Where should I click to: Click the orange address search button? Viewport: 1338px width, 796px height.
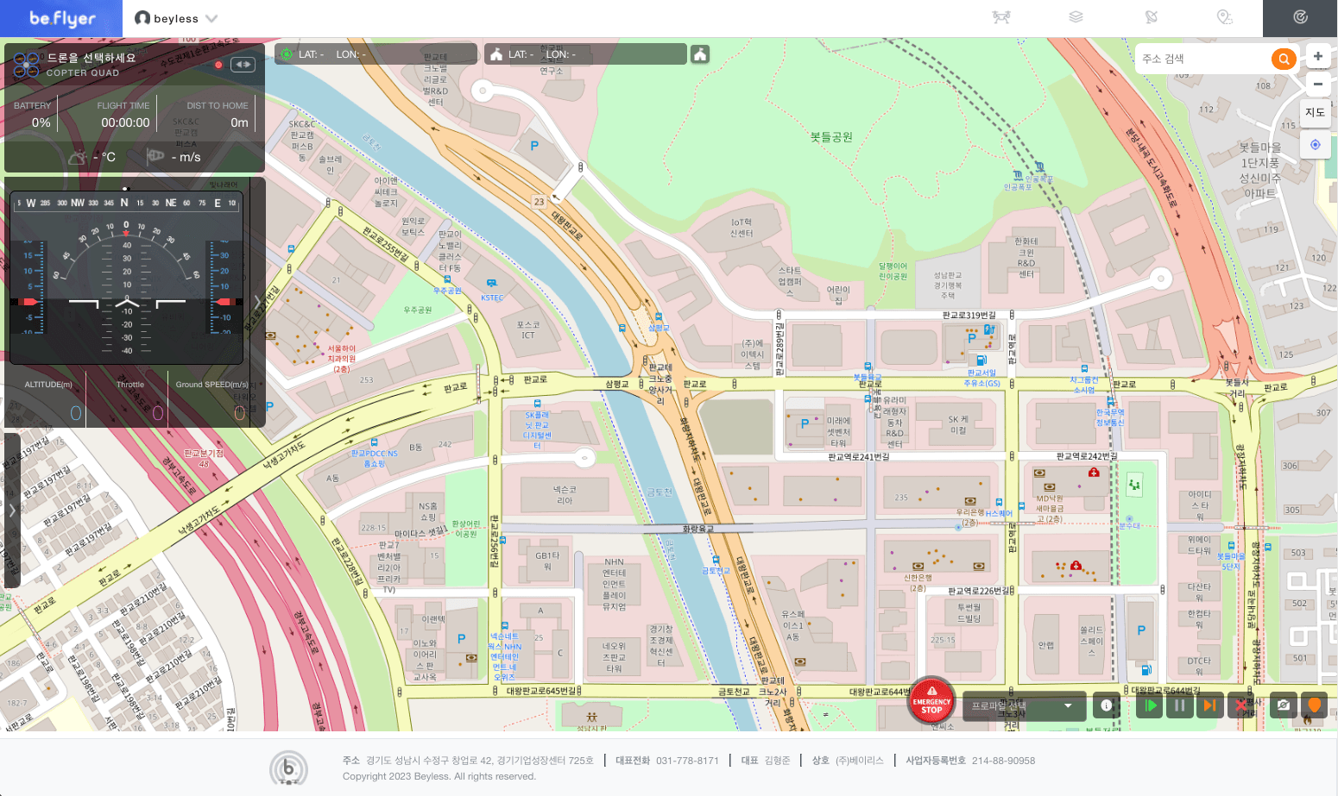(x=1284, y=59)
